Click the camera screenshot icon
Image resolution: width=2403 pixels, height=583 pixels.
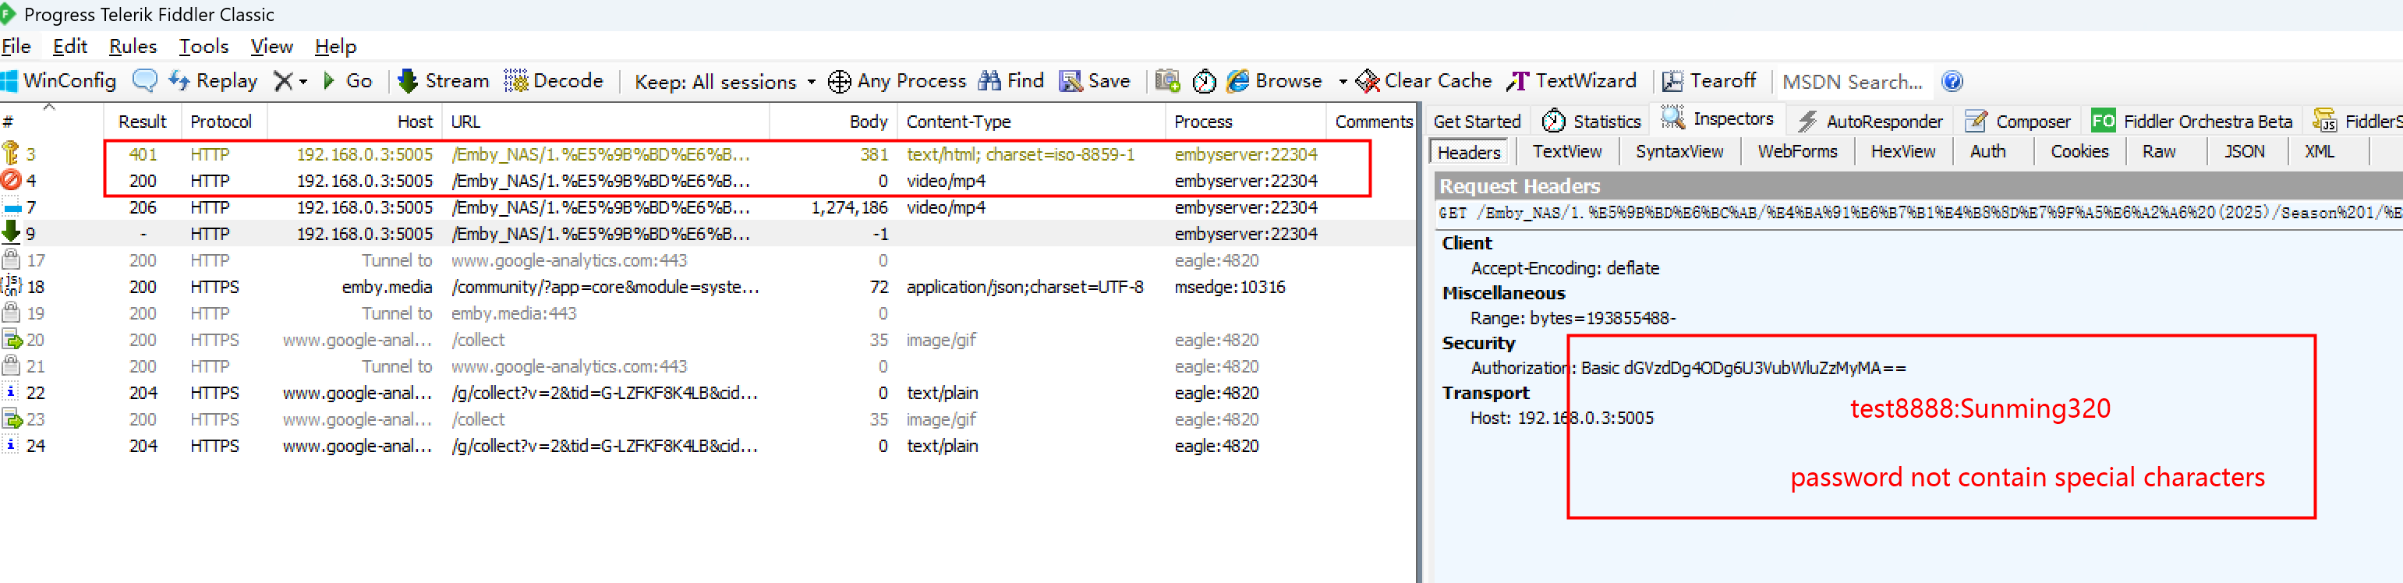point(1167,81)
